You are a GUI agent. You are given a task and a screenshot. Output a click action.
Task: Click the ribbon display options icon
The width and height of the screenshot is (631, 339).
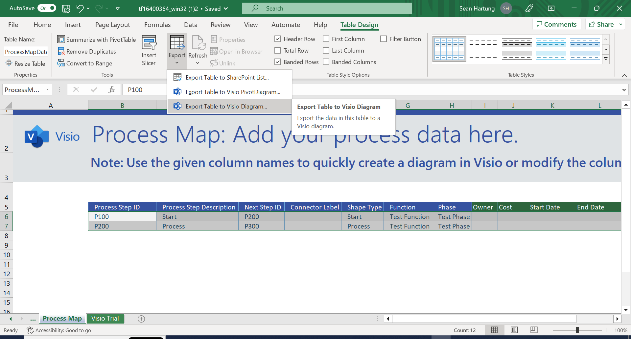pyautogui.click(x=551, y=8)
